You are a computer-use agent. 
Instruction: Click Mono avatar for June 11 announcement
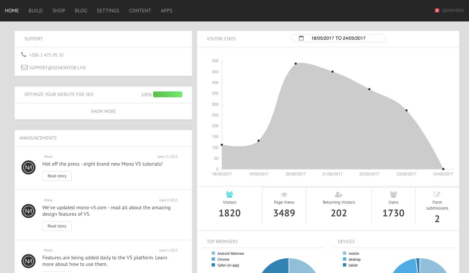pos(28,167)
